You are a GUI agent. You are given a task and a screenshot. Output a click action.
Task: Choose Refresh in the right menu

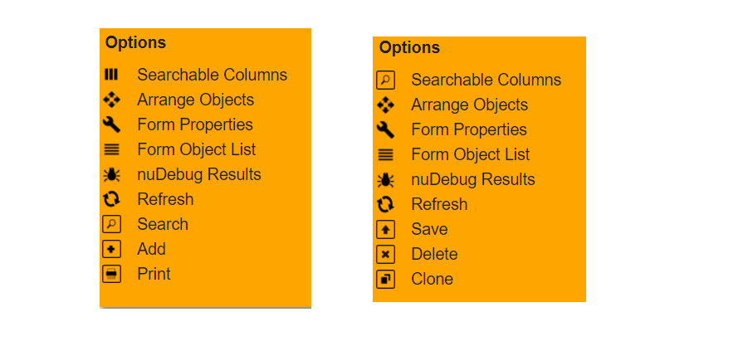click(x=439, y=204)
